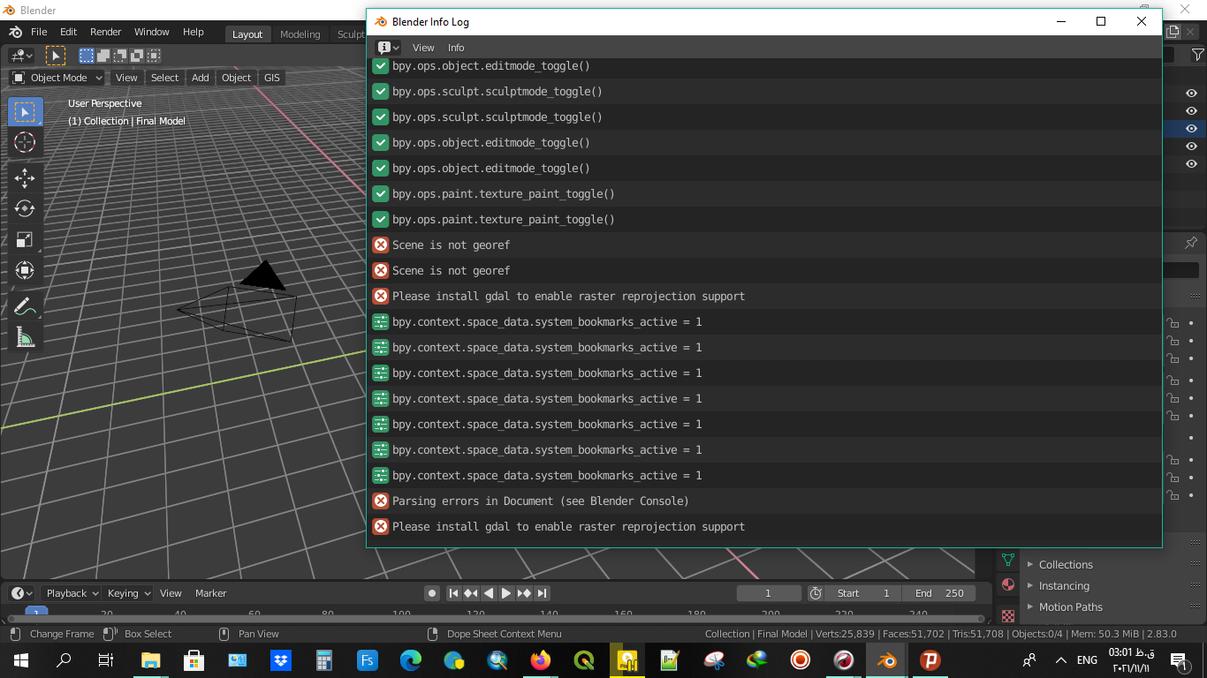Select the Cursor tool
The image size is (1207, 678).
pyautogui.click(x=25, y=142)
